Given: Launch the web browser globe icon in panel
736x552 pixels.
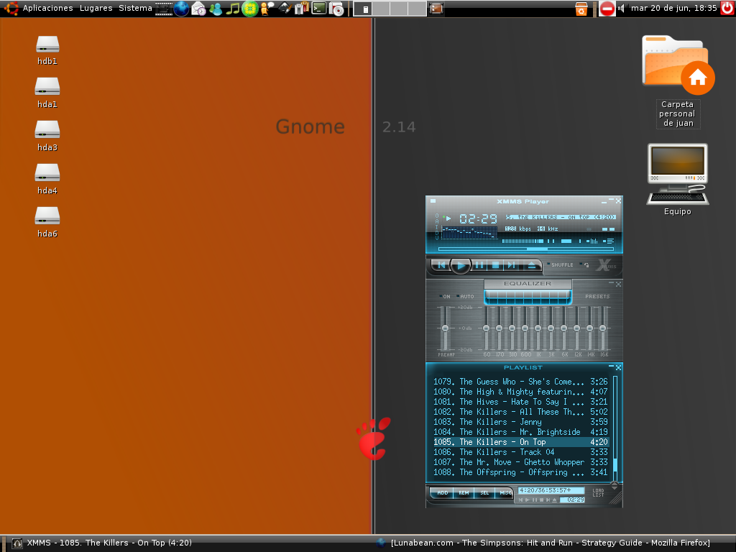Looking at the screenshot, I should pyautogui.click(x=181, y=9).
